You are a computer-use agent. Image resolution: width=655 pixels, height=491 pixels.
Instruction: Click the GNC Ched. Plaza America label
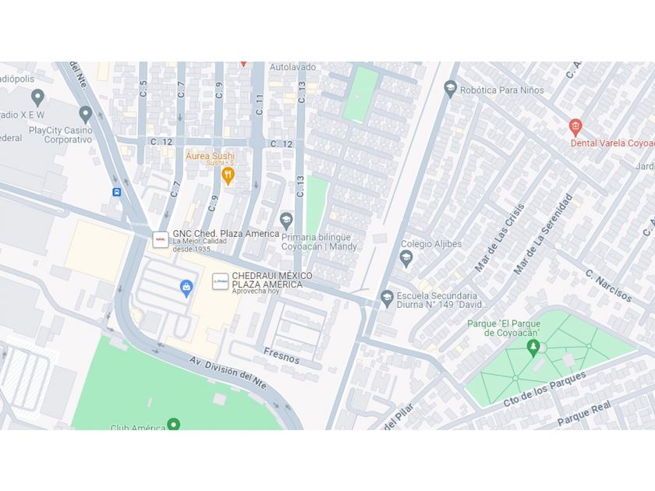(226, 233)
